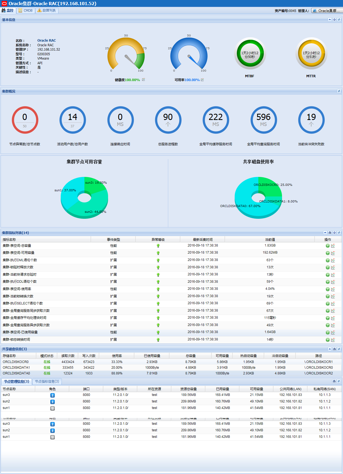
Task: Sort by 使用率 column header
Action: (x=117, y=356)
